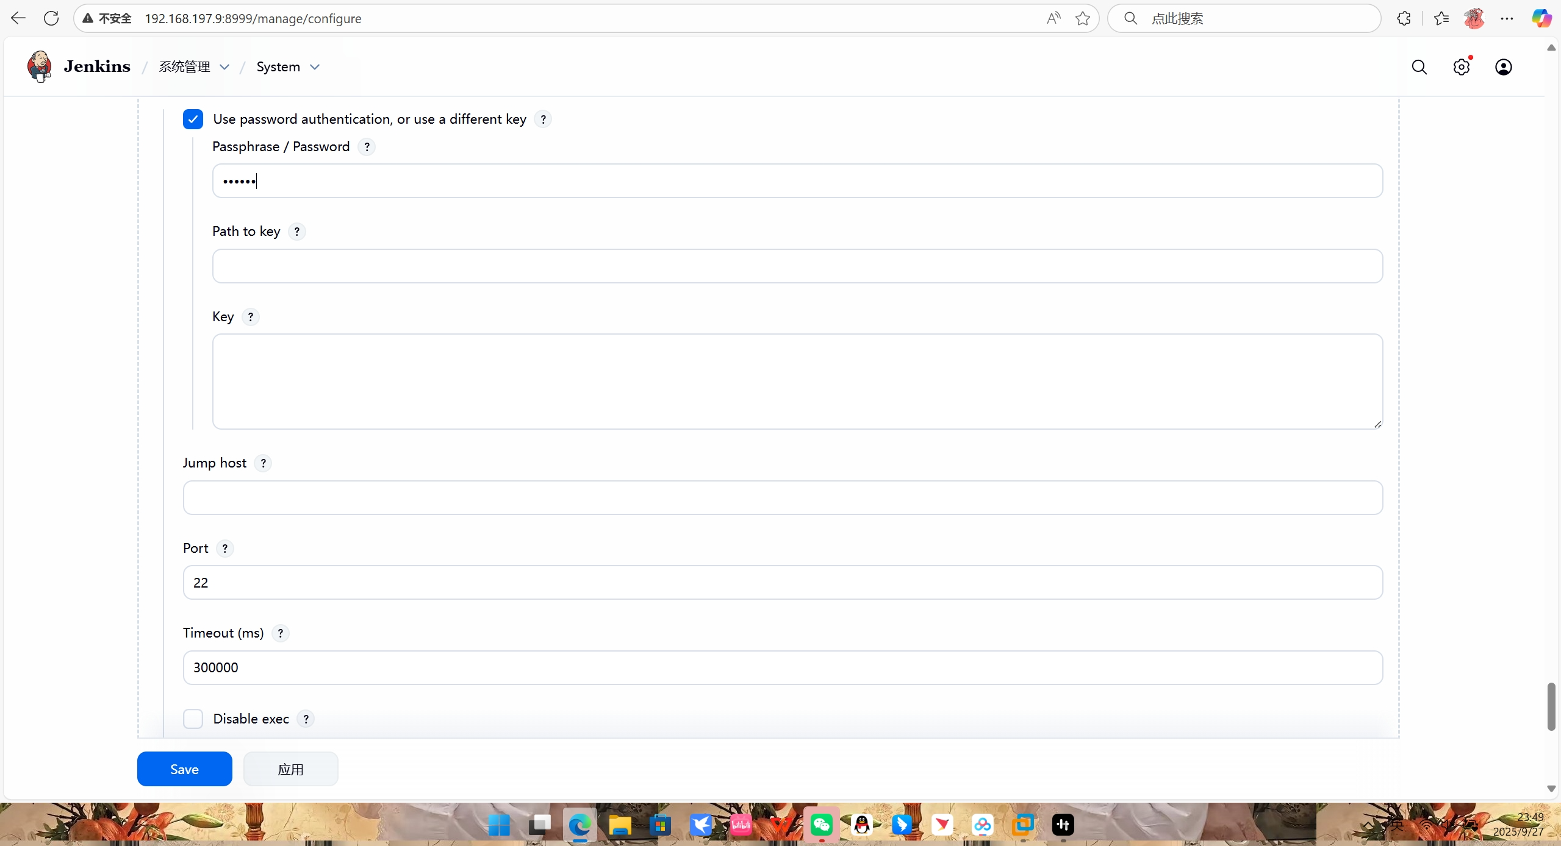The image size is (1561, 846).
Task: Open browser extensions puzzle icon
Action: (1404, 18)
